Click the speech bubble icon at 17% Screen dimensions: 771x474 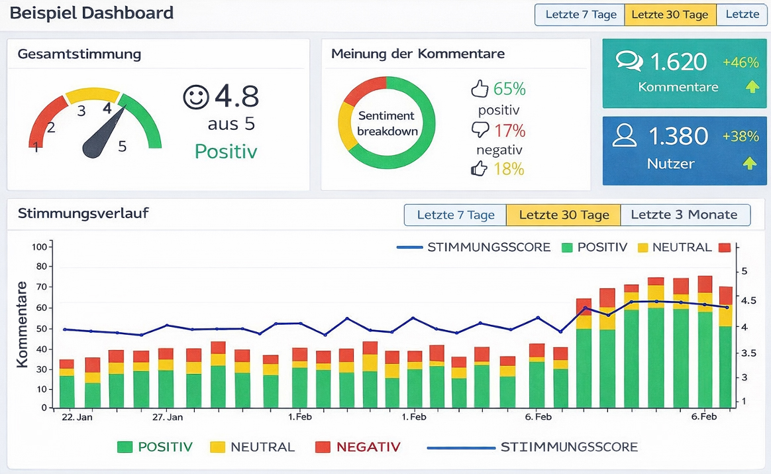479,129
